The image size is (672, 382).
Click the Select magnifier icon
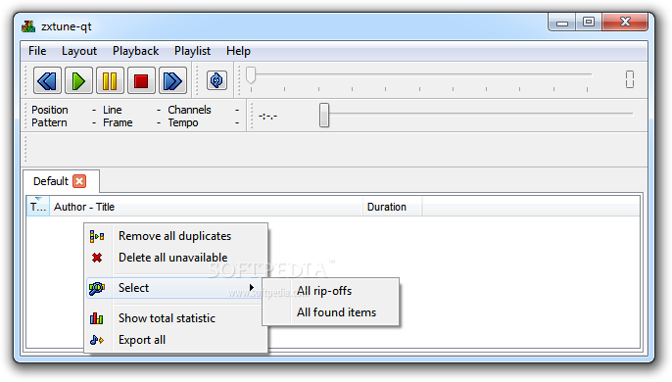pos(97,288)
